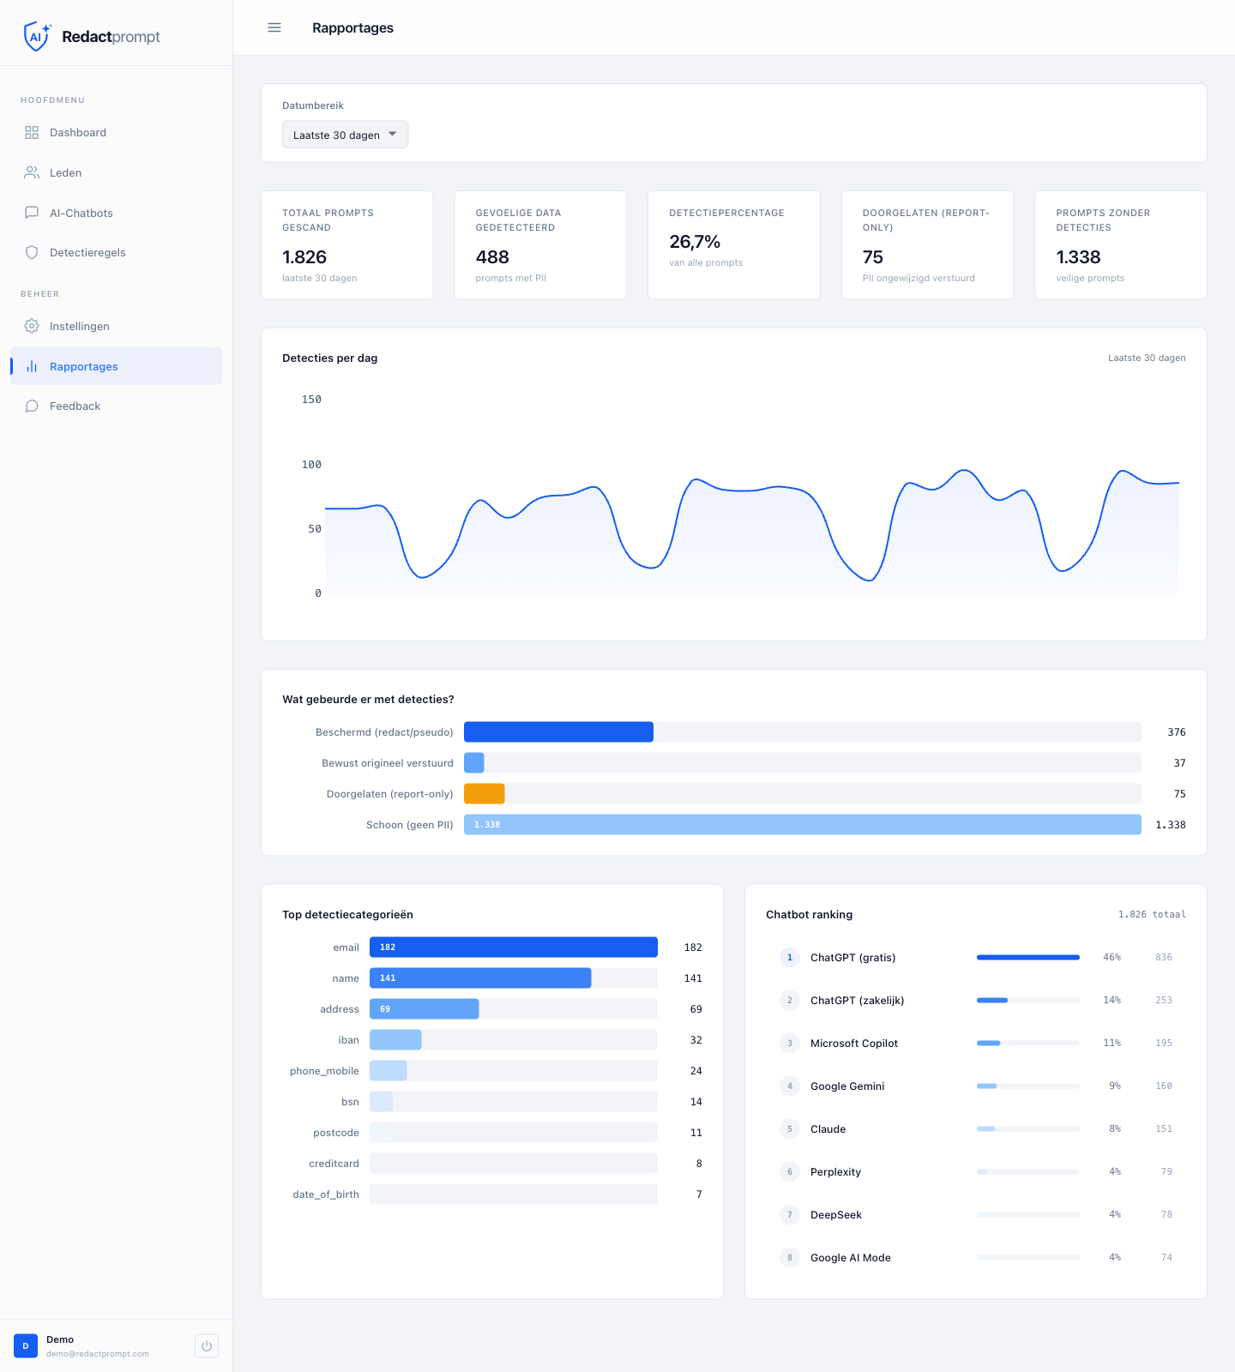Viewport: 1235px width, 1372px height.
Task: Click the Bewust origineel verstuurd bar
Action: (474, 762)
